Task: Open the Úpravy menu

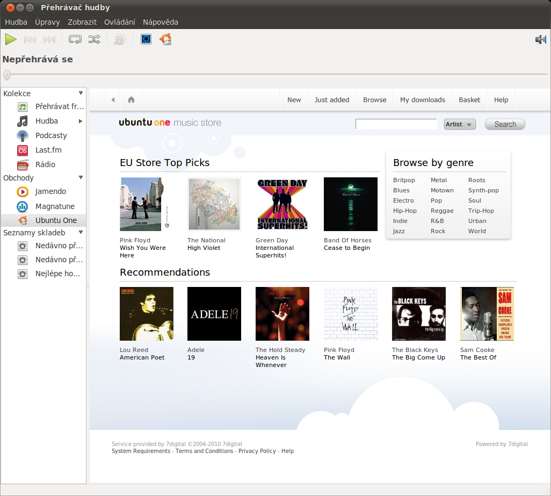Action: (47, 22)
